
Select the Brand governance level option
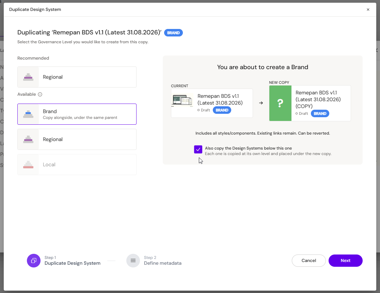pos(77,114)
